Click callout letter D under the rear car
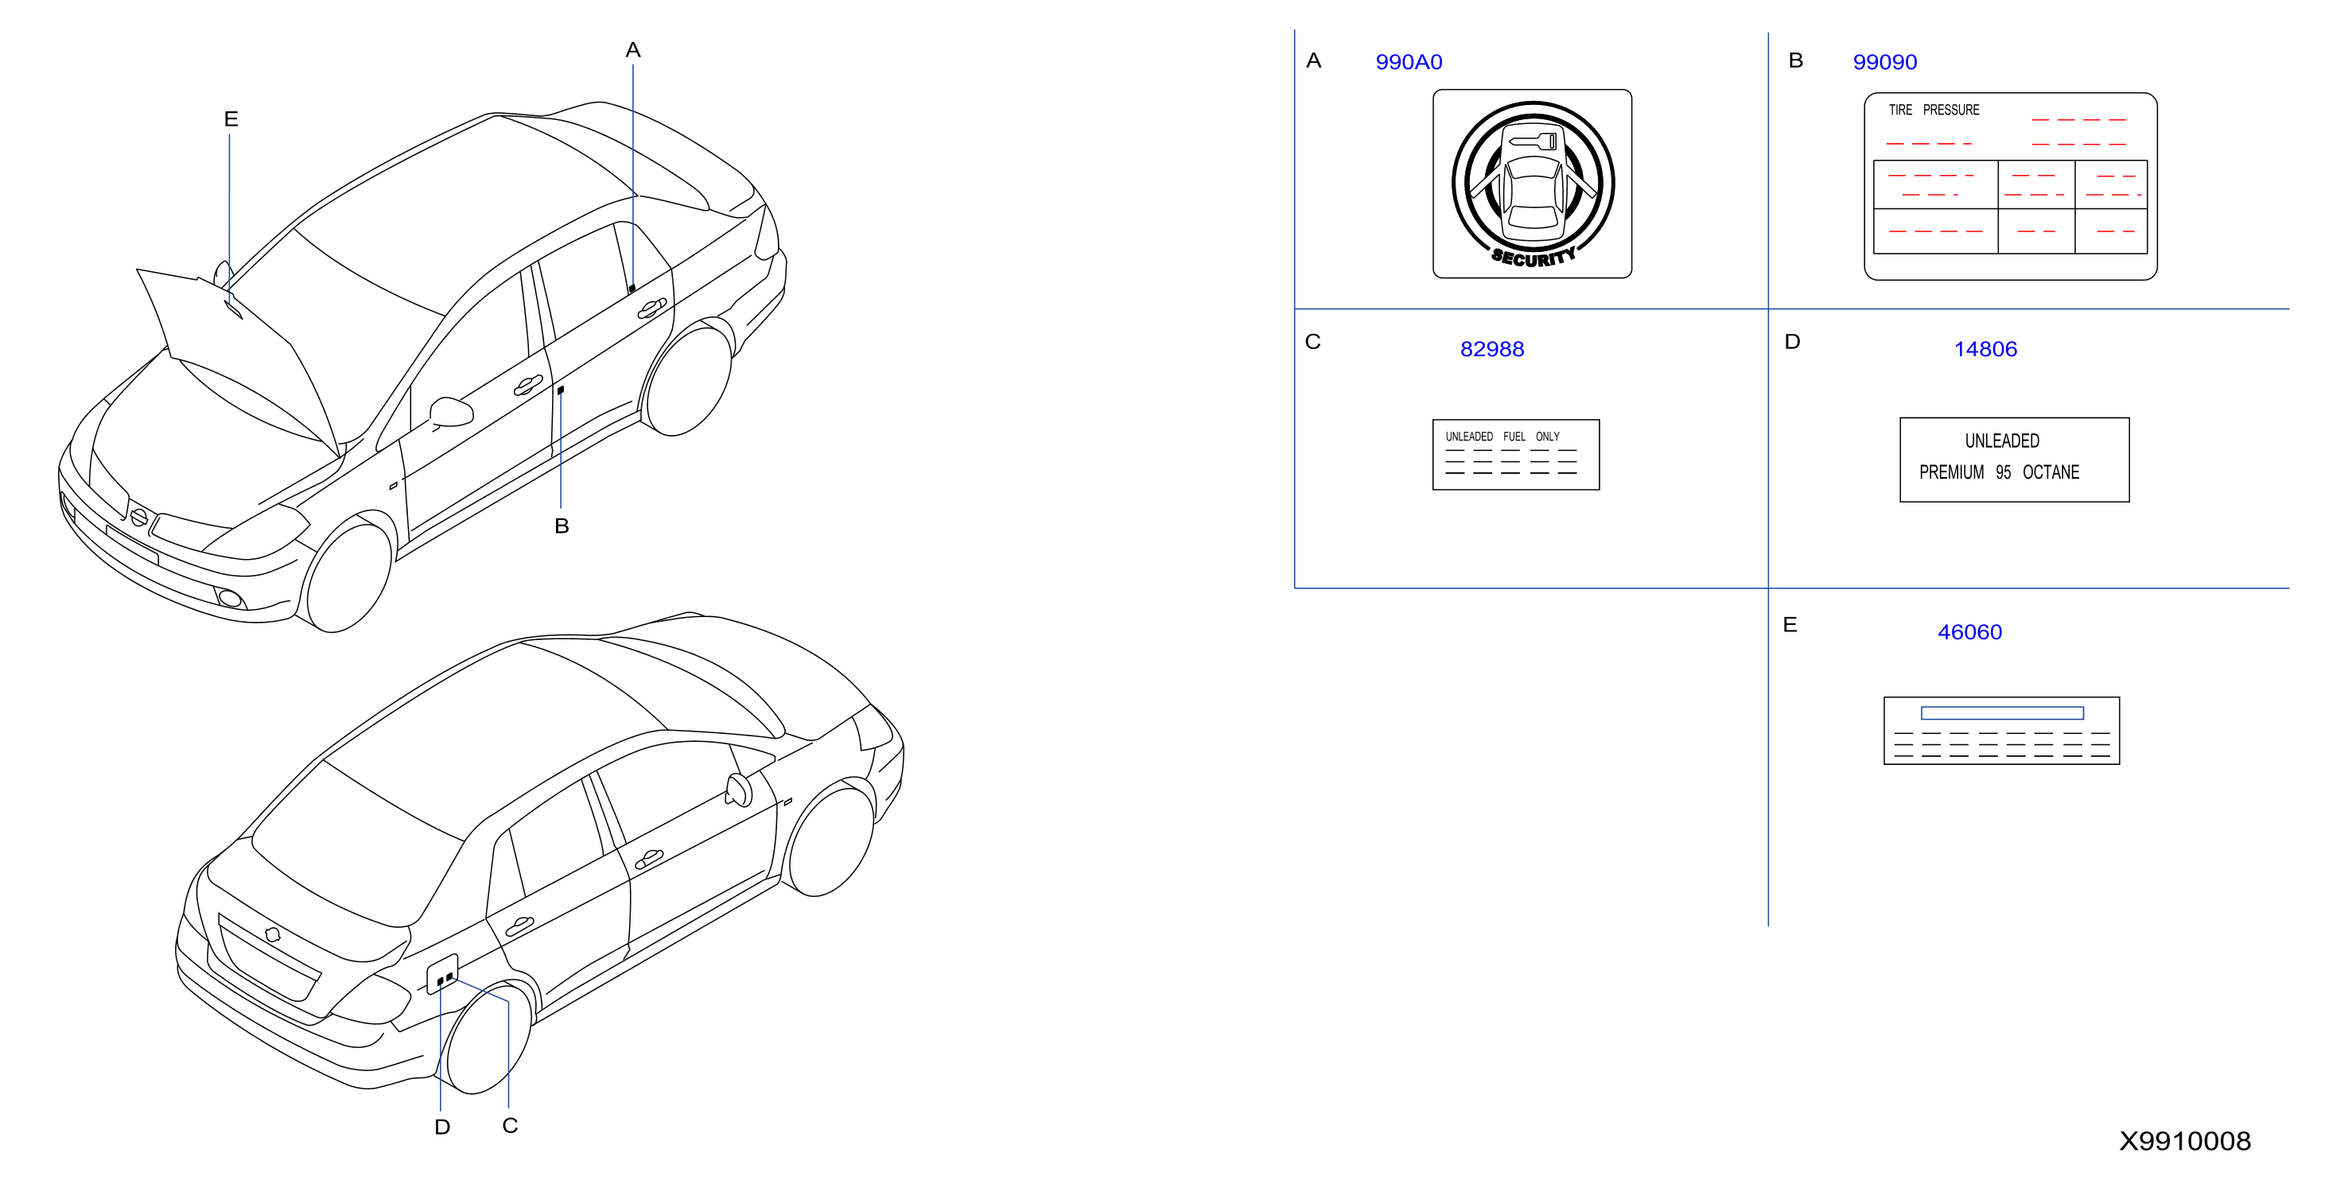Viewport: 2348px width, 1180px height. (x=442, y=1128)
